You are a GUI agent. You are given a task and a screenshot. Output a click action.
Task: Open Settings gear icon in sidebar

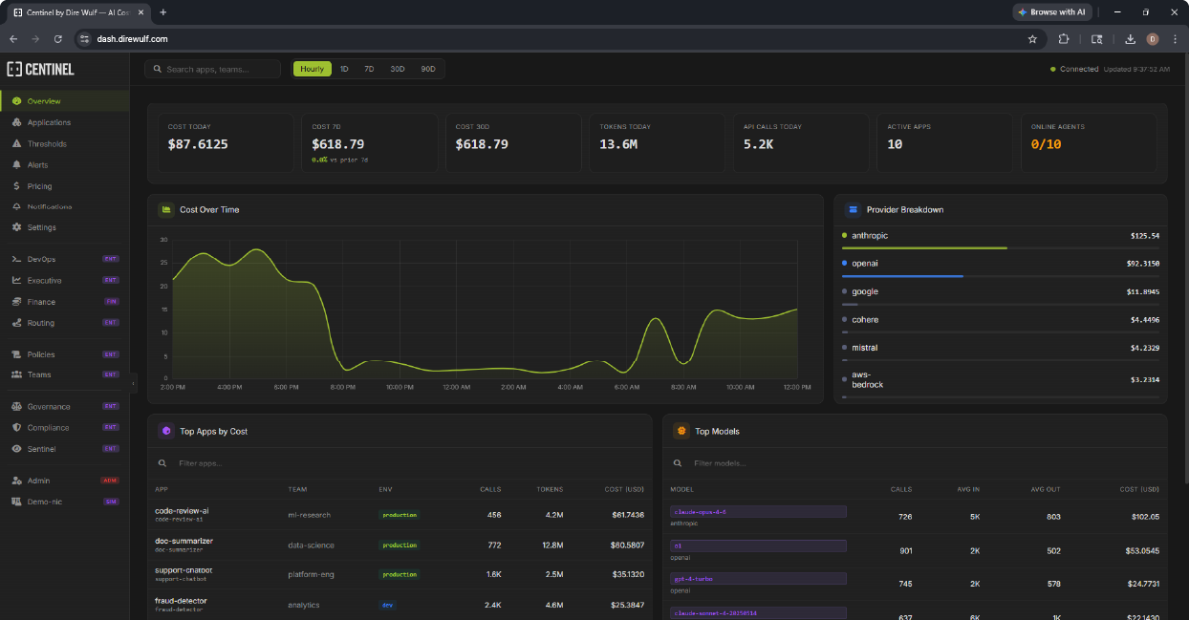point(17,227)
